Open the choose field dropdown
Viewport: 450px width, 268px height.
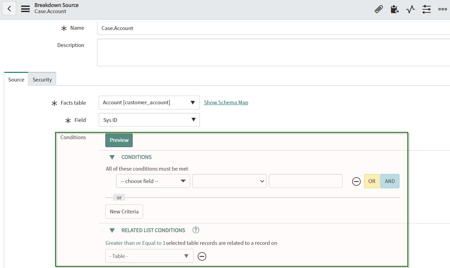[153, 181]
